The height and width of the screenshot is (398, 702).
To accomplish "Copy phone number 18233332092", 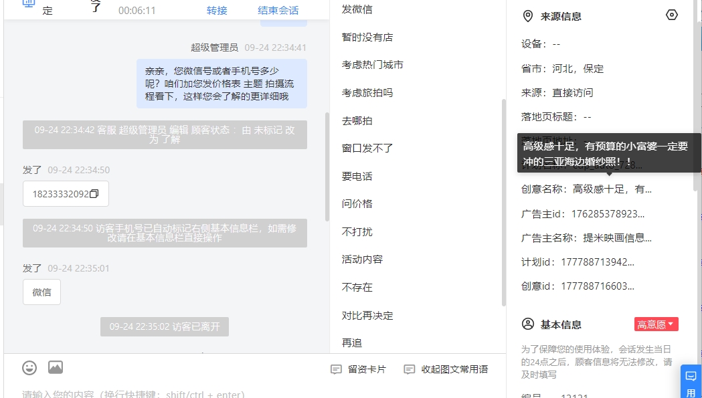I will pyautogui.click(x=94, y=194).
